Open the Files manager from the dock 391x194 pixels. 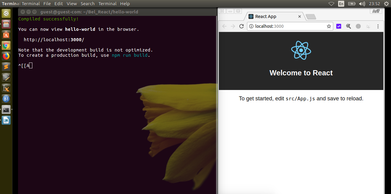[x=6, y=24]
